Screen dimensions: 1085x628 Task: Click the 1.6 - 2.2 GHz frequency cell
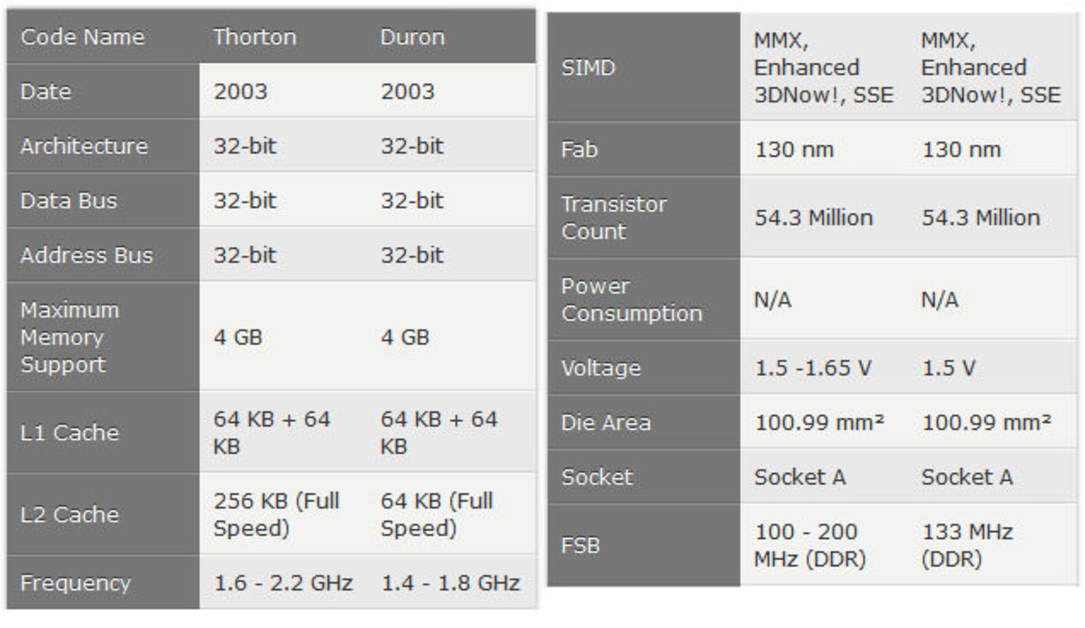[x=283, y=583]
